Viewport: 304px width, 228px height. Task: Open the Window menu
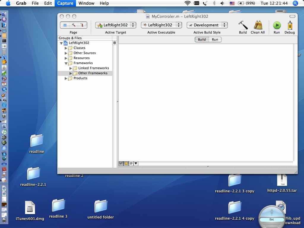pyautogui.click(x=86, y=3)
